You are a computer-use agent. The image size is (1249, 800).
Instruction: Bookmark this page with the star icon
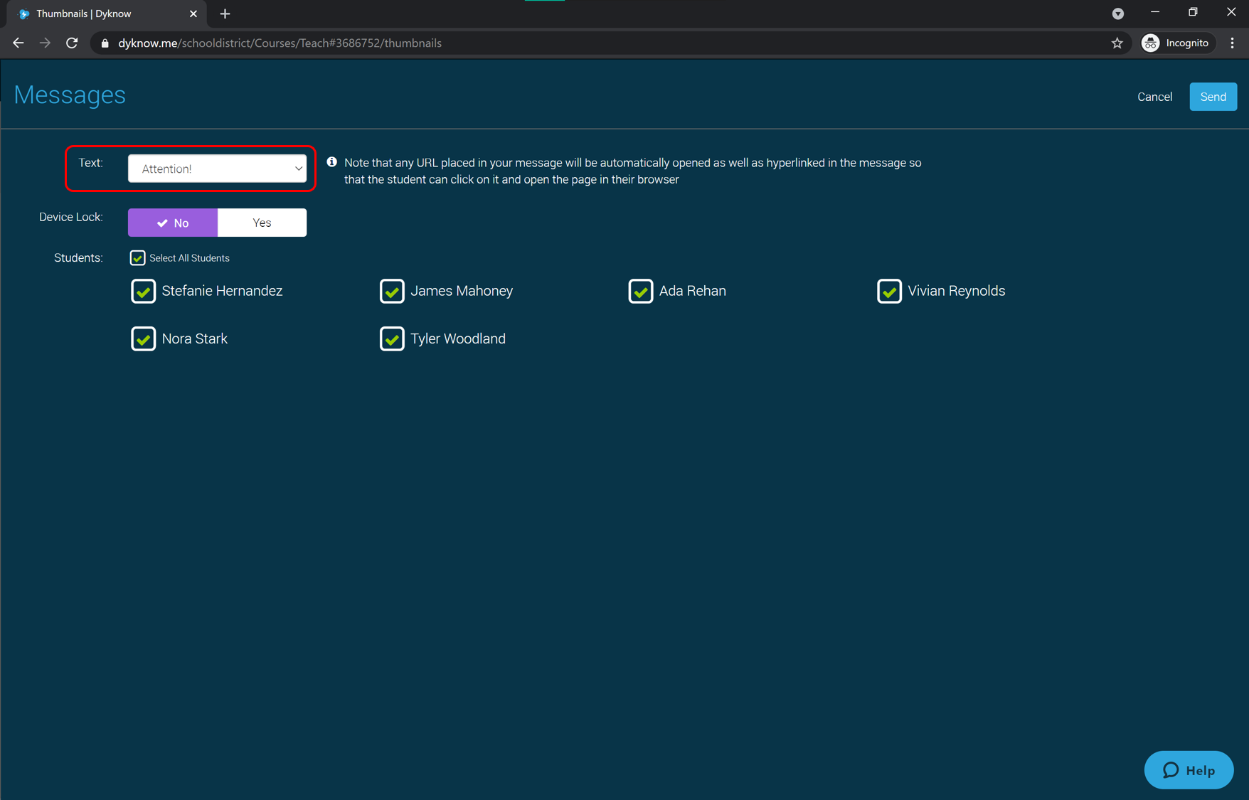pos(1117,43)
